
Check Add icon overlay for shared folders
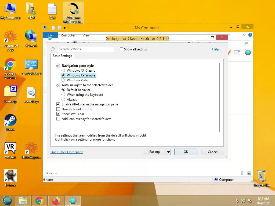tap(58, 119)
